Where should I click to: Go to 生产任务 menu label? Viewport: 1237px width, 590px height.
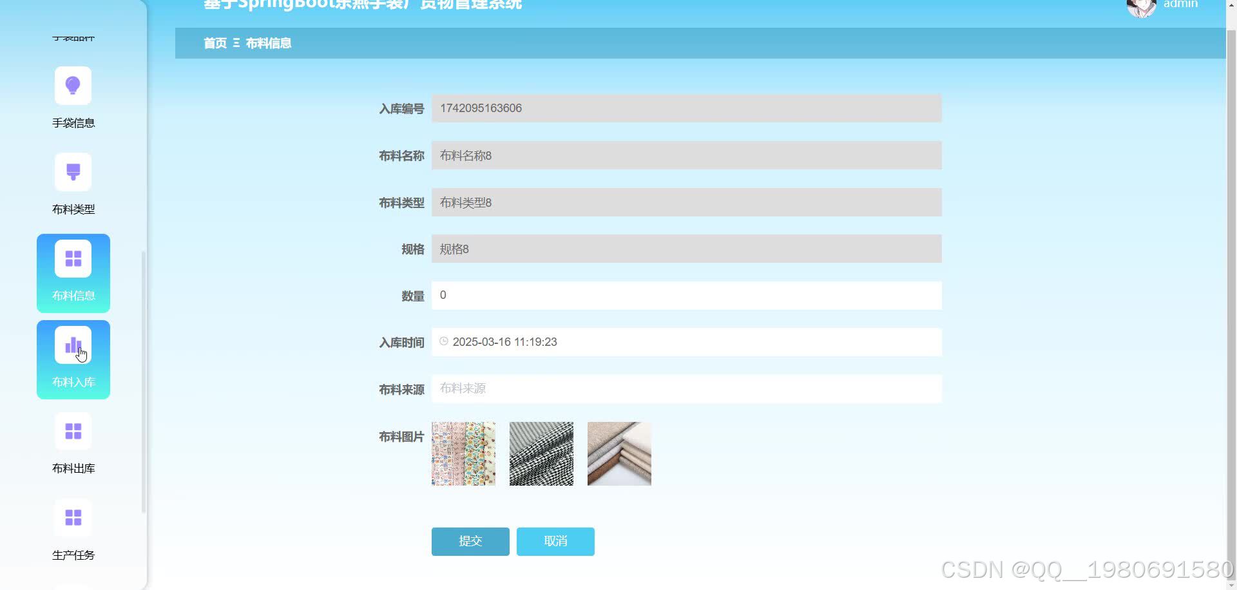(73, 555)
